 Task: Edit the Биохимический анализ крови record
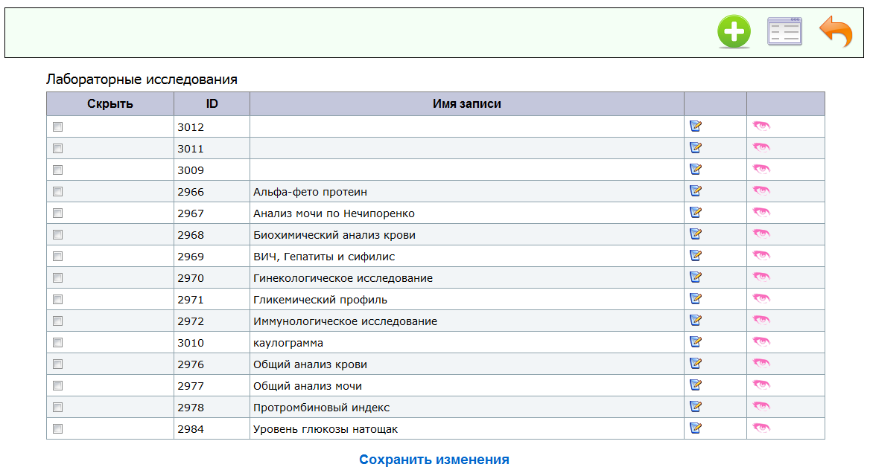pos(696,234)
